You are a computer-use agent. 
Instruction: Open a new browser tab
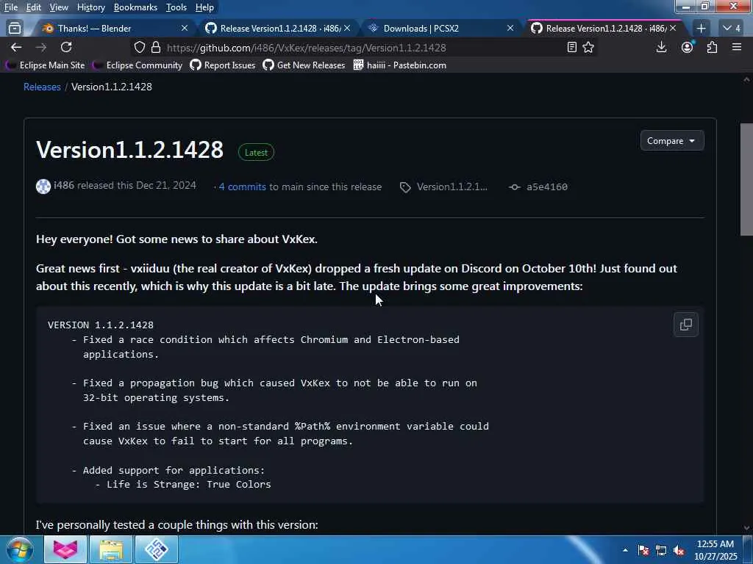(x=701, y=29)
